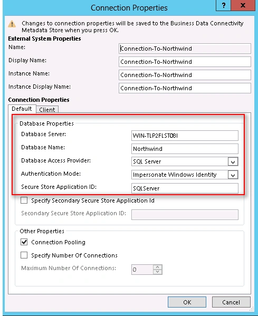Image resolution: width=258 pixels, height=316 pixels.
Task: Click the Database Server input field
Action: coord(185,136)
